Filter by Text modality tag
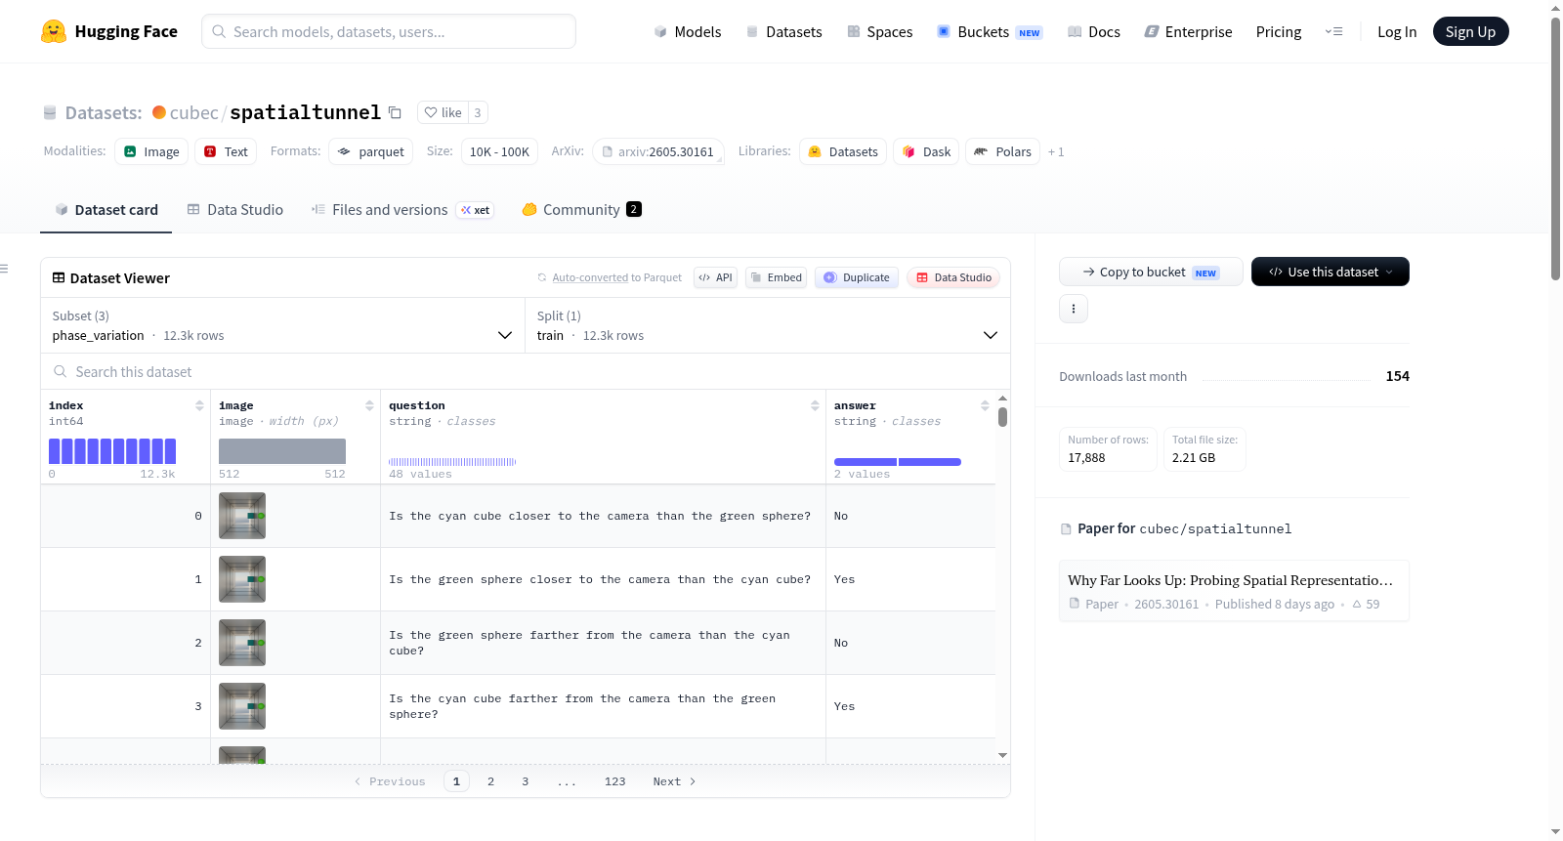The height and width of the screenshot is (841, 1563). click(x=226, y=151)
